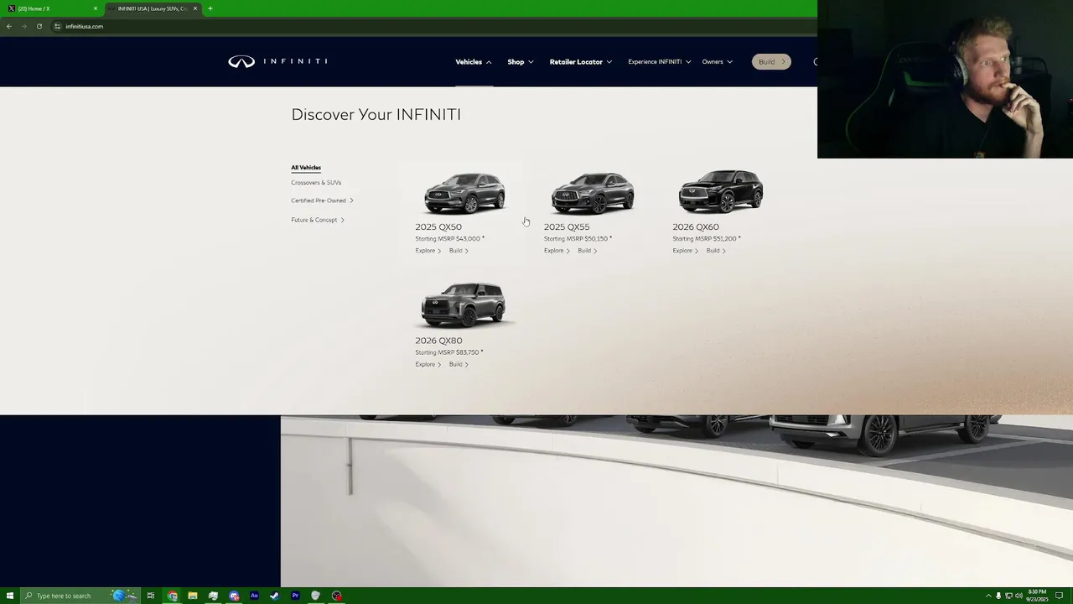Collapse the Vehicles menu
1073x604 pixels.
(x=474, y=61)
